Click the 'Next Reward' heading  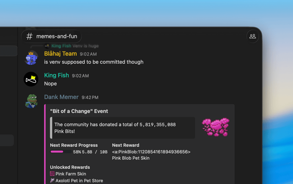click(125, 145)
